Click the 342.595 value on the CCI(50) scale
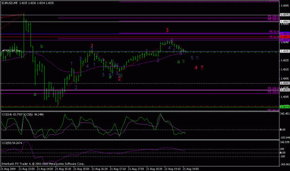 coord(285,142)
